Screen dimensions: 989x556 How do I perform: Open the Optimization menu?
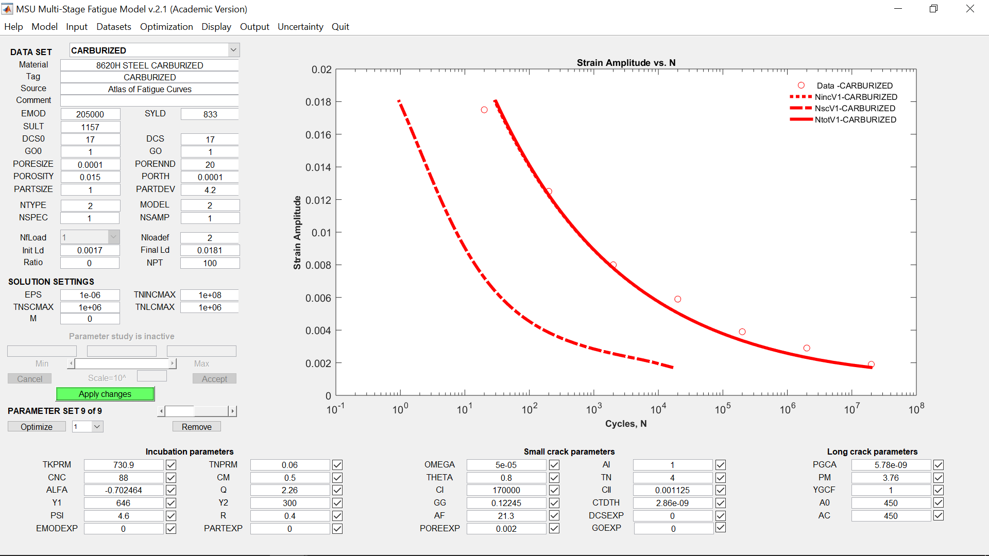pos(166,27)
